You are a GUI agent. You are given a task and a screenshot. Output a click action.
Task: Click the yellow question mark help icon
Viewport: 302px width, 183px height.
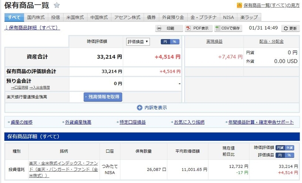pyautogui.click(x=239, y=5)
